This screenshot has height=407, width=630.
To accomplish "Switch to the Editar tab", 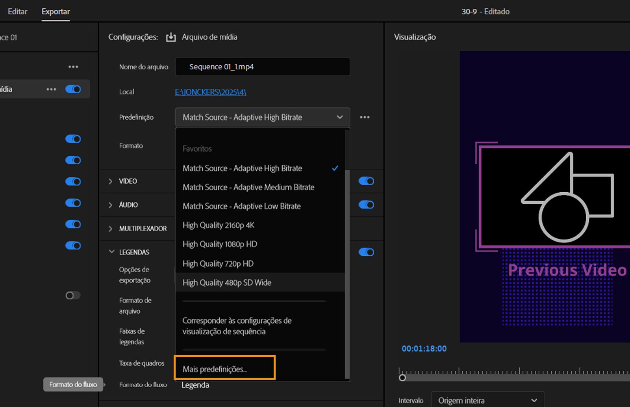I will (17, 11).
